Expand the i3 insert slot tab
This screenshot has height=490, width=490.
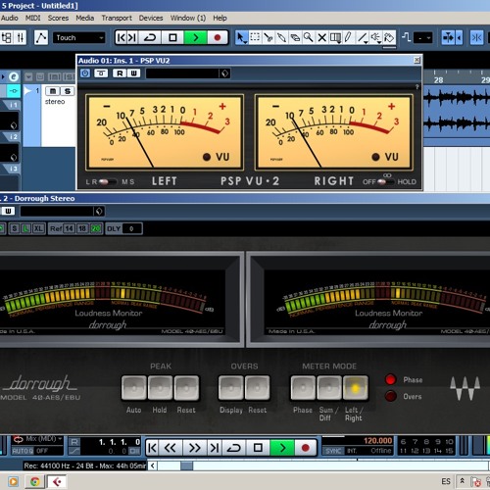pos(12,169)
